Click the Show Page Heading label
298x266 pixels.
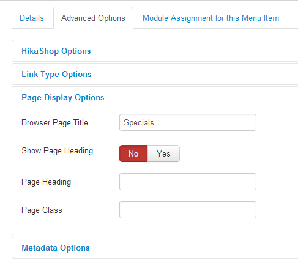[57, 151]
